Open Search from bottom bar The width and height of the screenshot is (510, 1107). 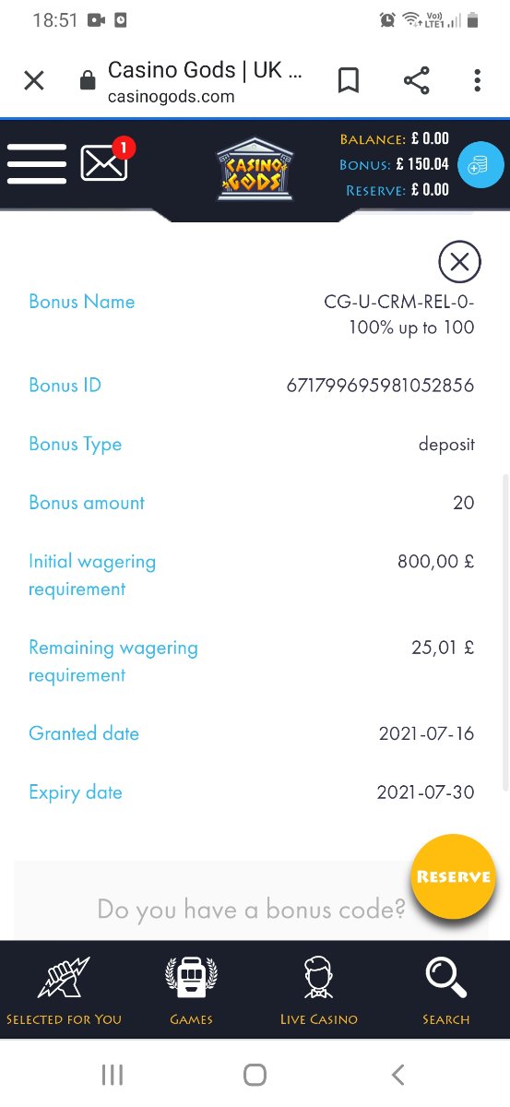tap(446, 991)
